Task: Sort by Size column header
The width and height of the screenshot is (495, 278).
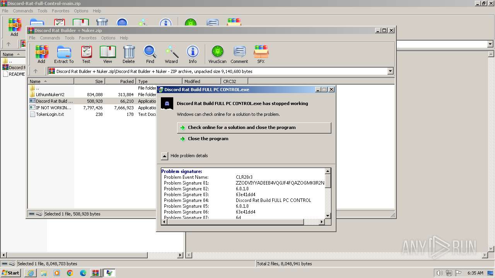Action: 89,81
